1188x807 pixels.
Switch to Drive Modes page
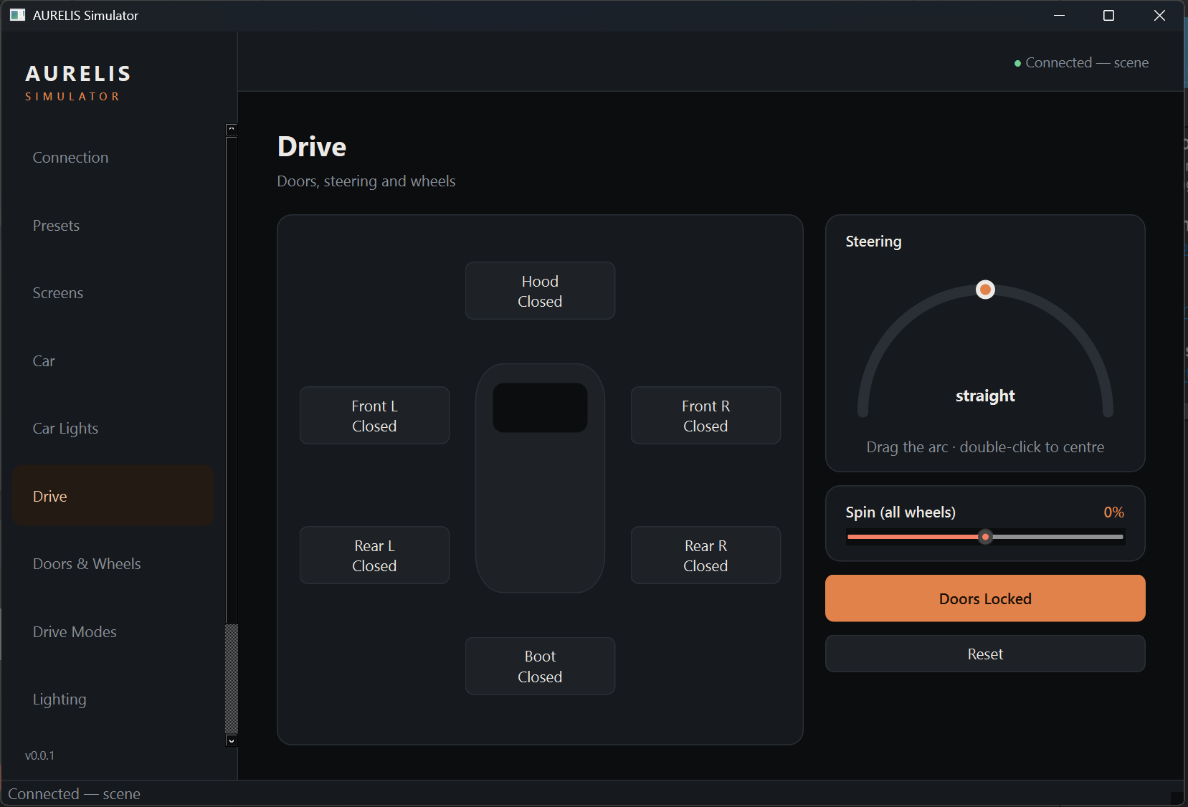tap(113, 632)
